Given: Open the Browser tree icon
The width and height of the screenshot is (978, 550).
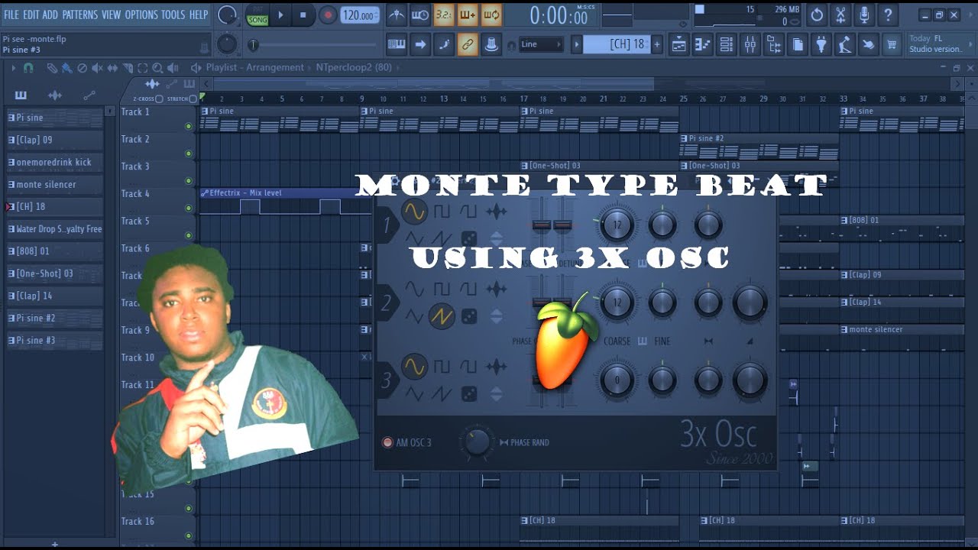Looking at the screenshot, I should pos(774,45).
